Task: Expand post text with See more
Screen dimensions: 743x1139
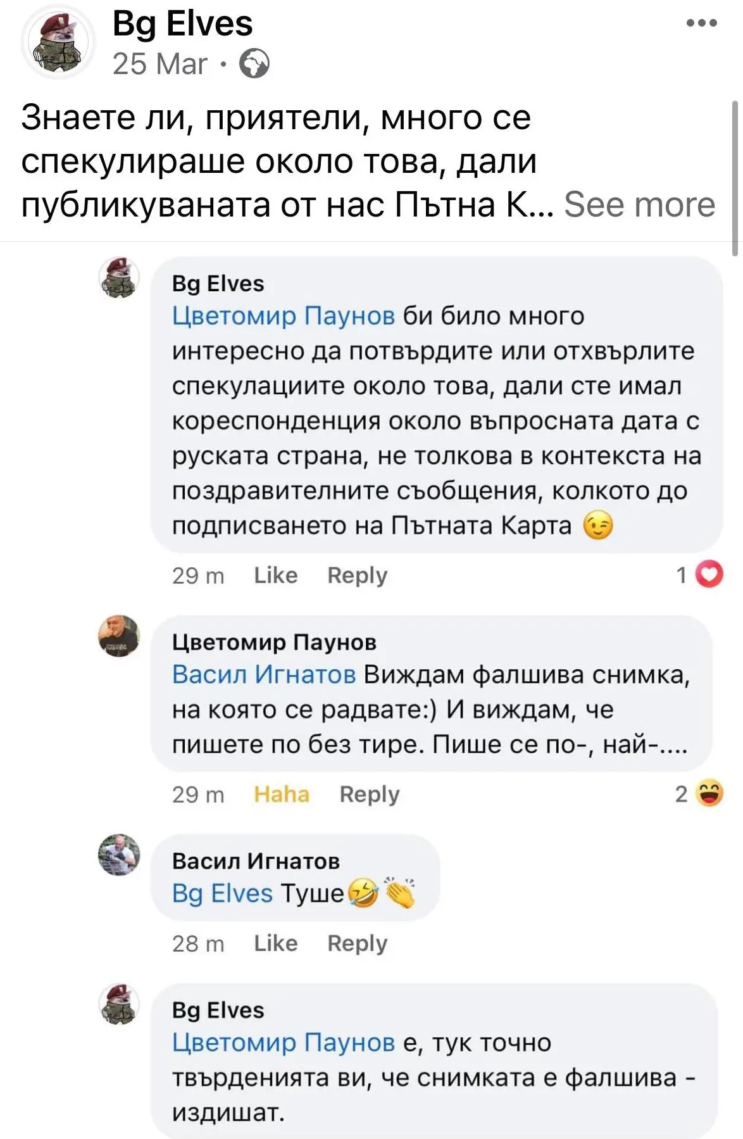Action: 639,205
